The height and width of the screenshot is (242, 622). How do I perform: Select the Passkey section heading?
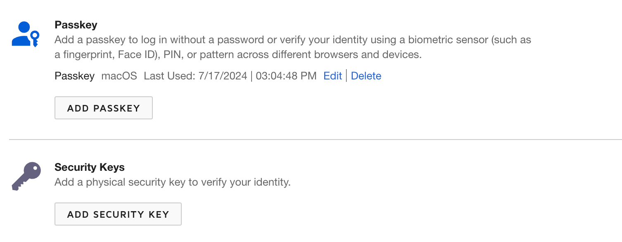point(76,25)
